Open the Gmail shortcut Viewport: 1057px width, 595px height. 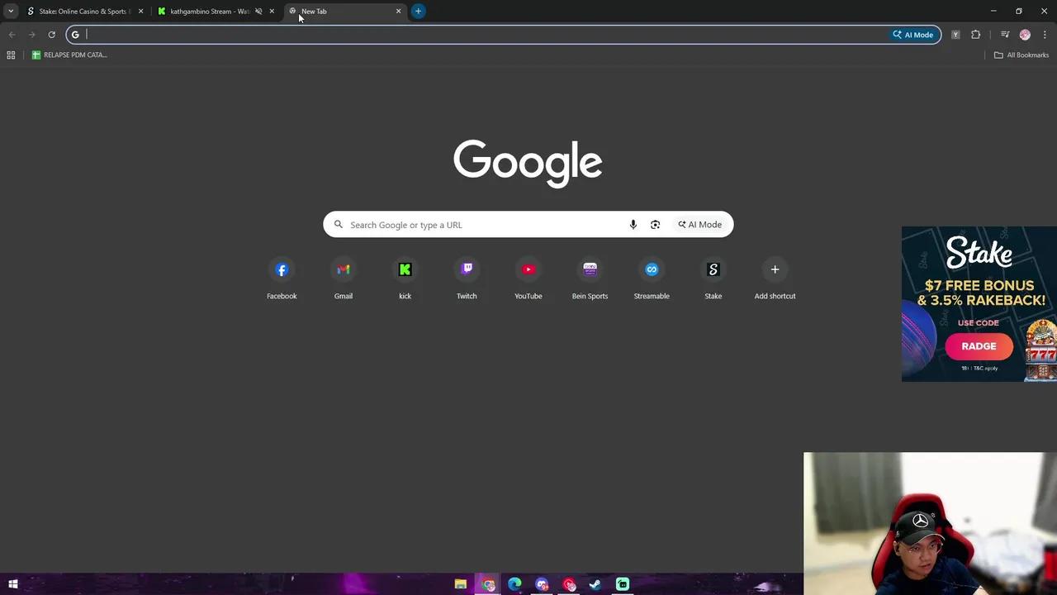[x=344, y=270]
